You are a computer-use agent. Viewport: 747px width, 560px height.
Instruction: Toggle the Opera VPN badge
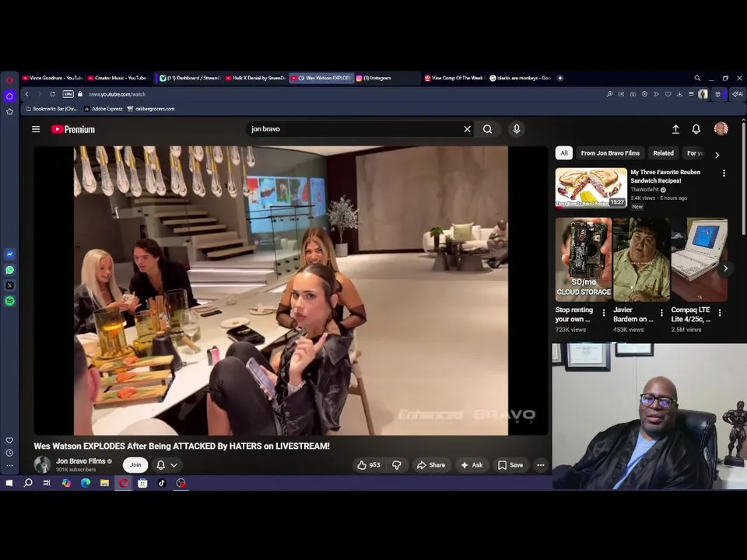pyautogui.click(x=68, y=94)
